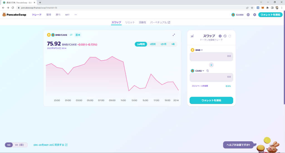Click the ヘルプが必要ですか? help button
This screenshot has height=153, width=285.
pyautogui.click(x=238, y=145)
